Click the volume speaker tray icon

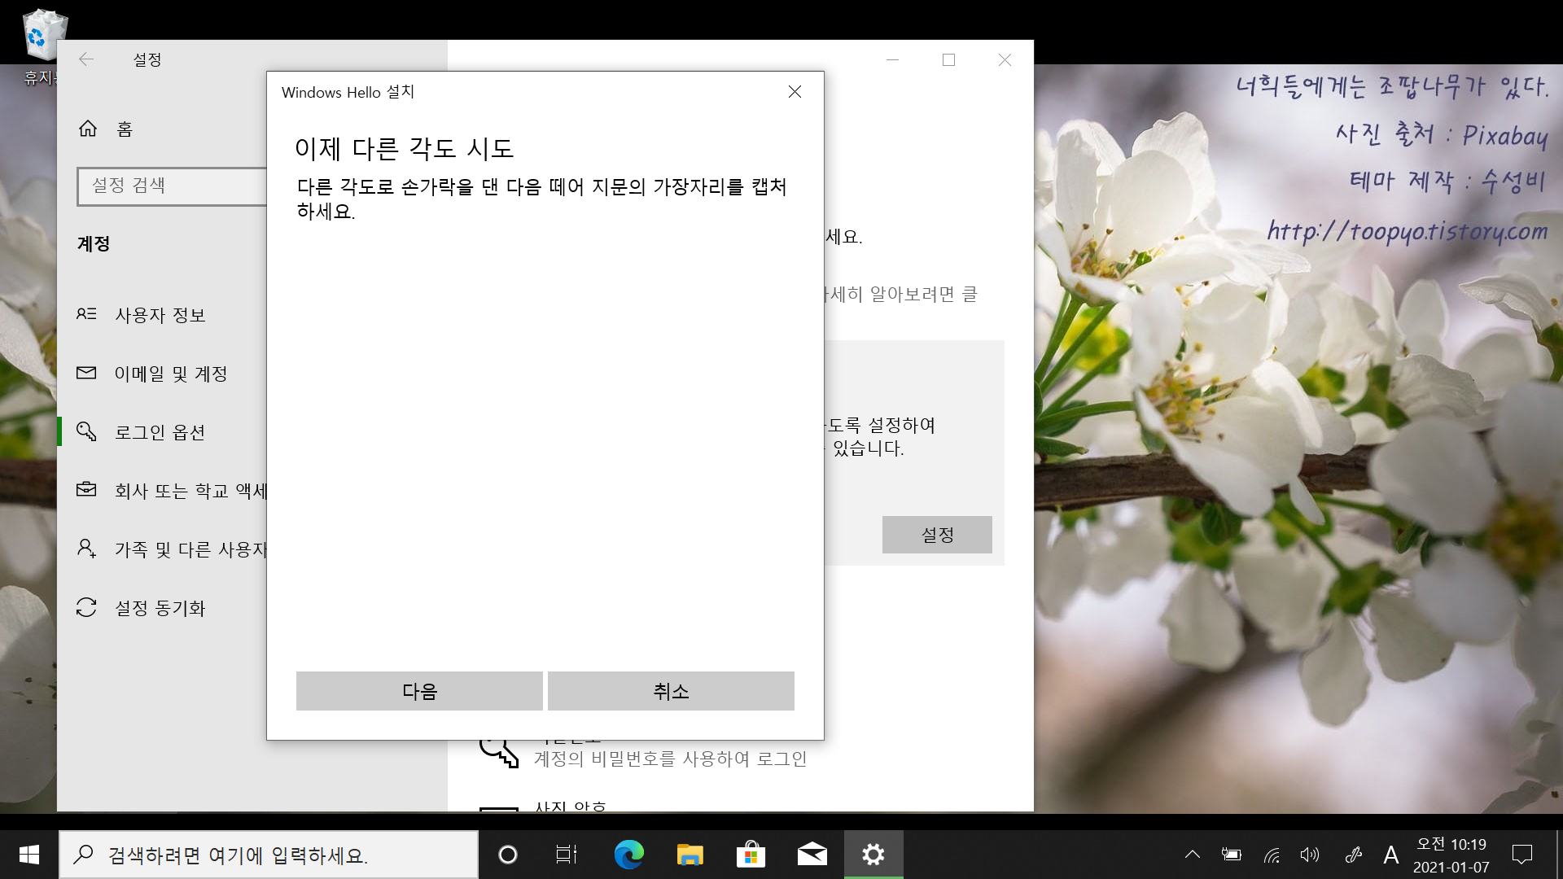[1309, 855]
